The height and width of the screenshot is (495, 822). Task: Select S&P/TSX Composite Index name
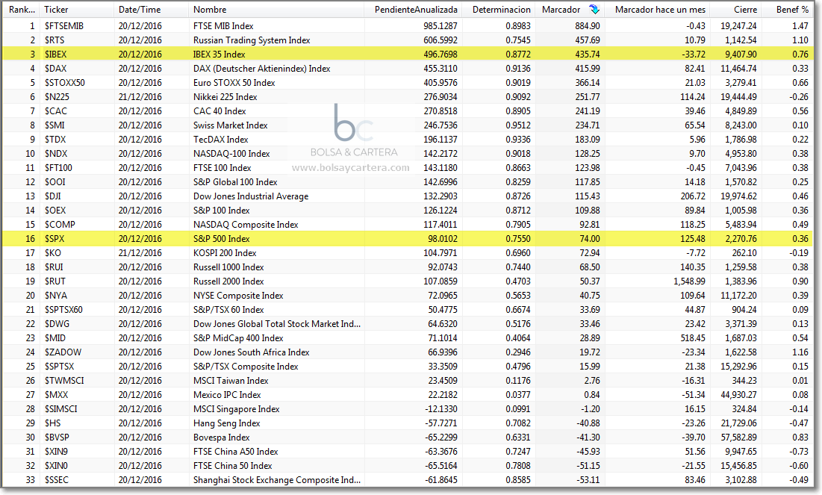pyautogui.click(x=246, y=366)
